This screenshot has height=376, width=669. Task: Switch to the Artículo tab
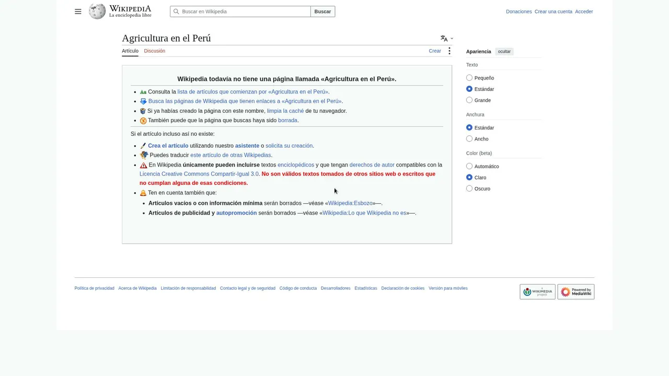coord(130,51)
